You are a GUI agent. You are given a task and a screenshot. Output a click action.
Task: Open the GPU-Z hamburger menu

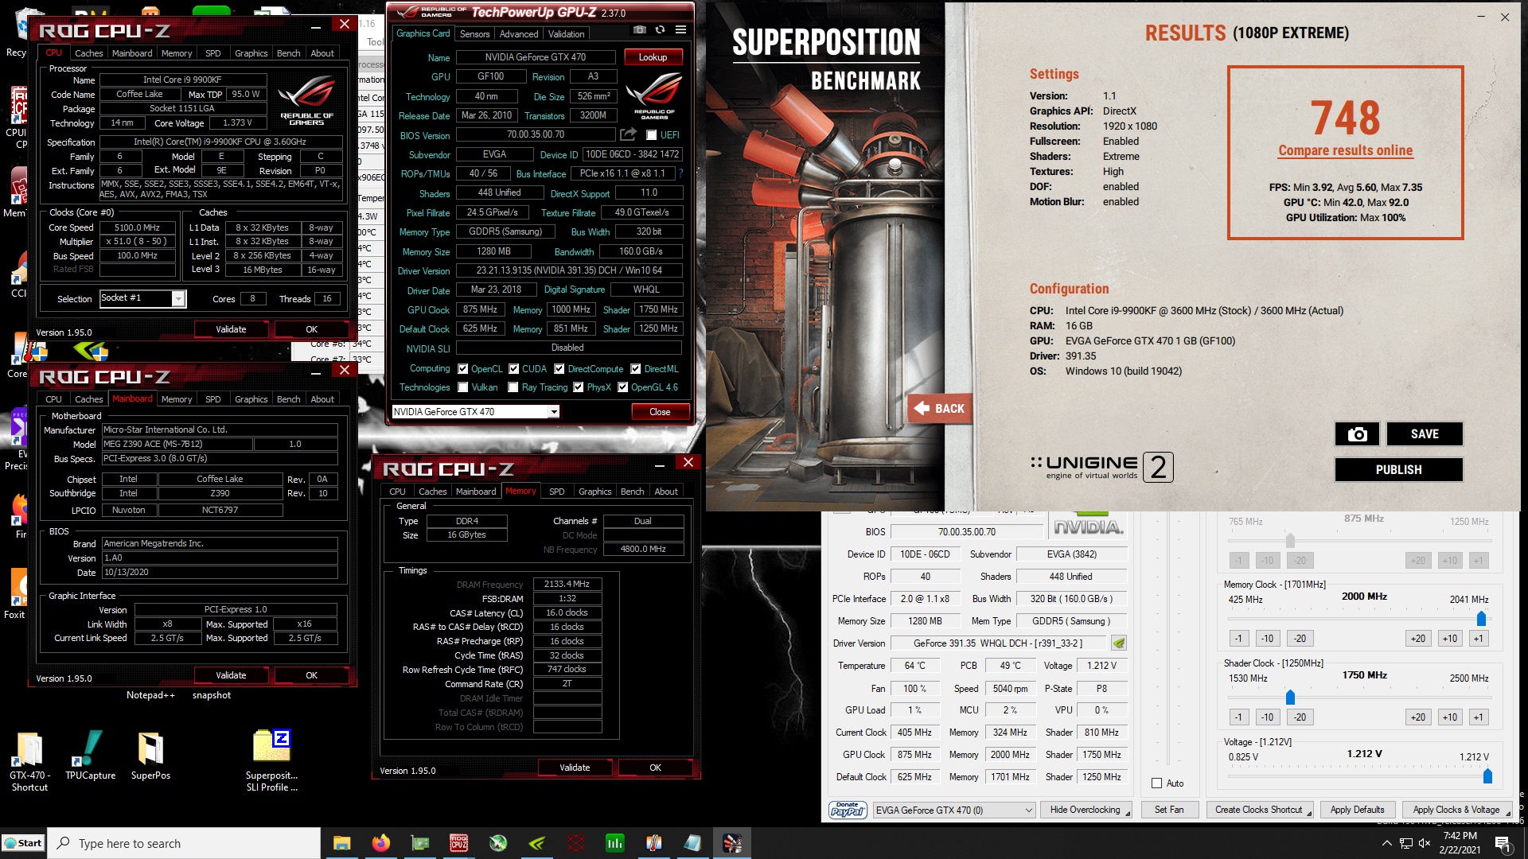pos(680,30)
